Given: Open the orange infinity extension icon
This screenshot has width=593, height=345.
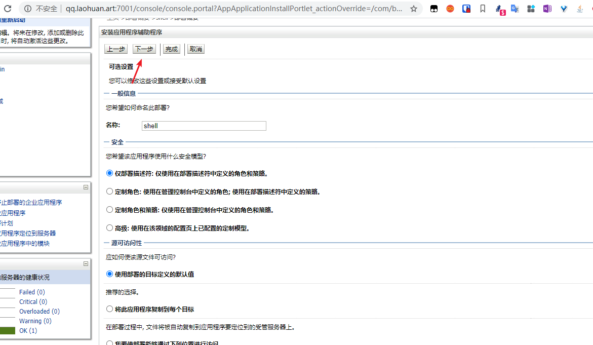Looking at the screenshot, I should 450,9.
